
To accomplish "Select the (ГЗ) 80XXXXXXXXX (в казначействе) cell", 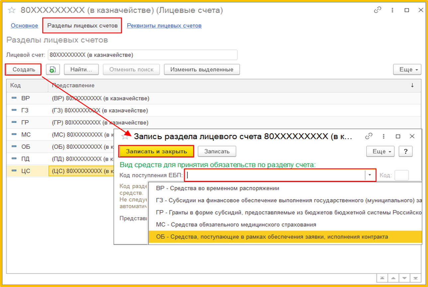I will [x=234, y=110].
